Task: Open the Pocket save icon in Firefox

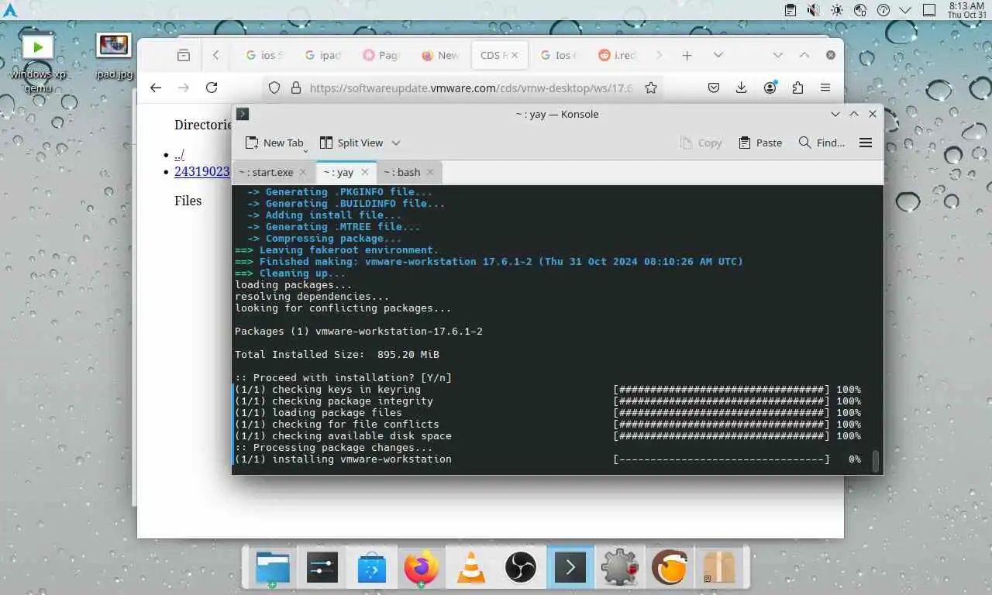Action: [x=714, y=88]
